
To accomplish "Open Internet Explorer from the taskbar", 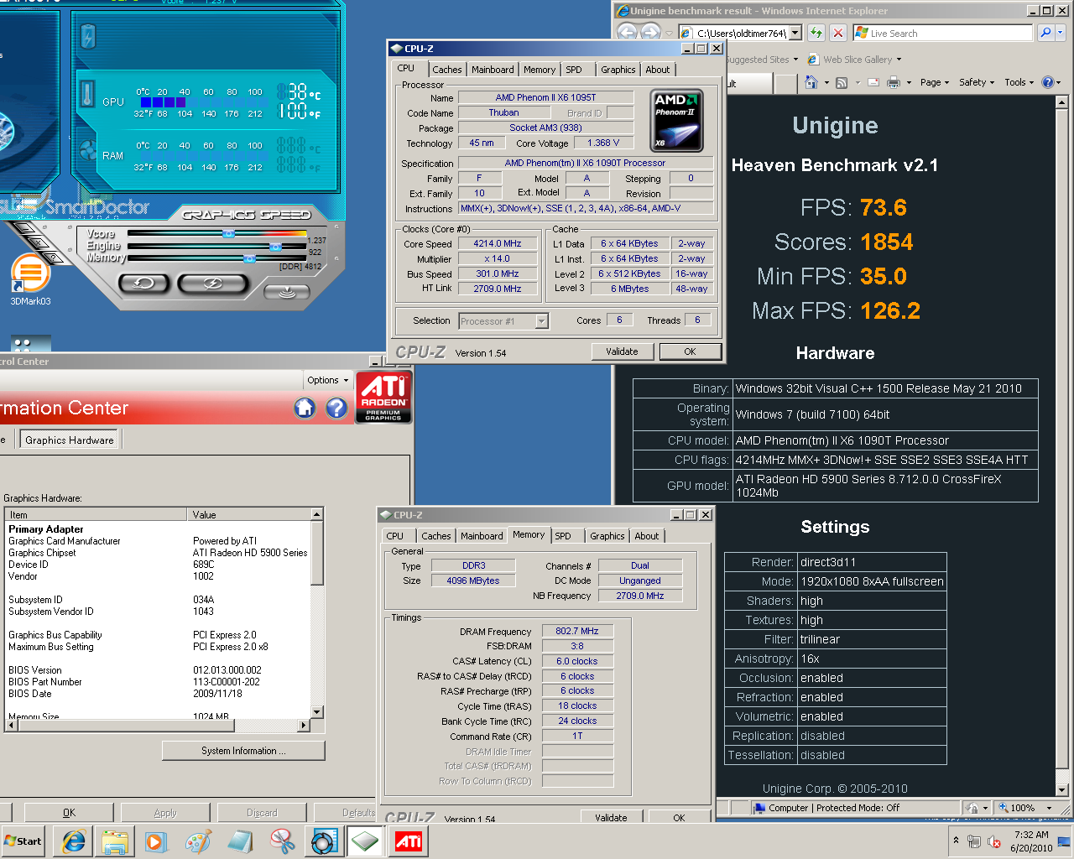I will 74,841.
